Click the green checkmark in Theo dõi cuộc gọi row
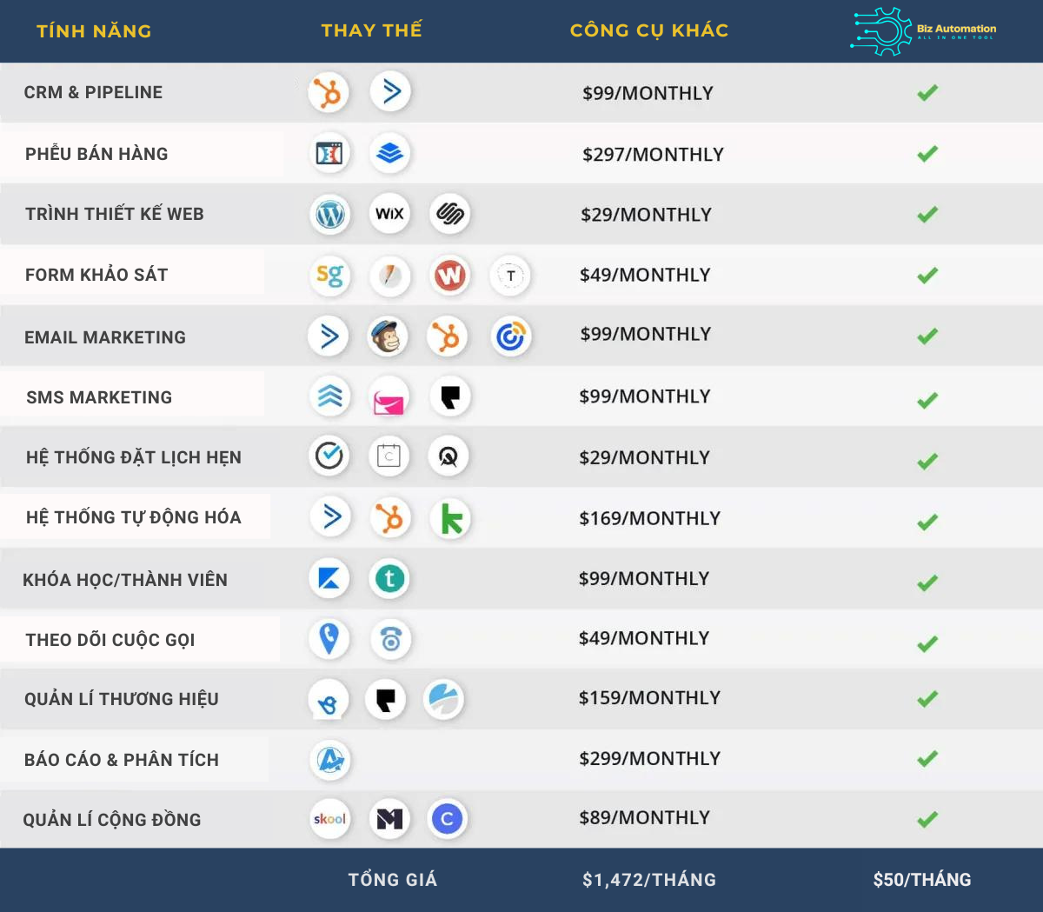 927,643
